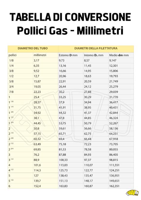Click the 50,8 millimetri cell
This screenshot has height=200, width=141.
36,128
